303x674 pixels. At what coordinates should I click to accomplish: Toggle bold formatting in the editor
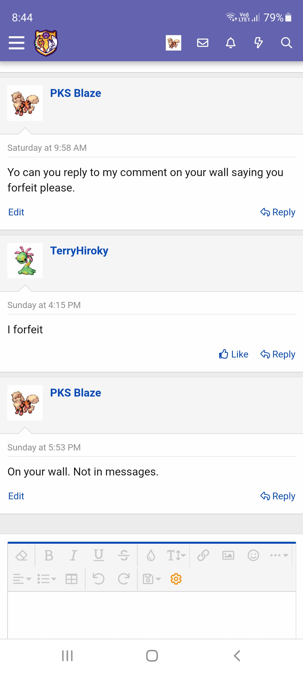49,555
